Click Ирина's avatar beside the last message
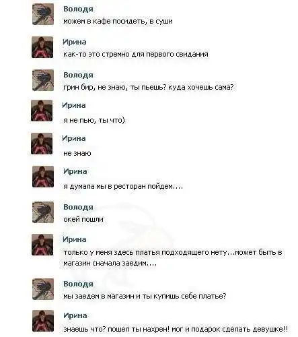 click(x=43, y=321)
